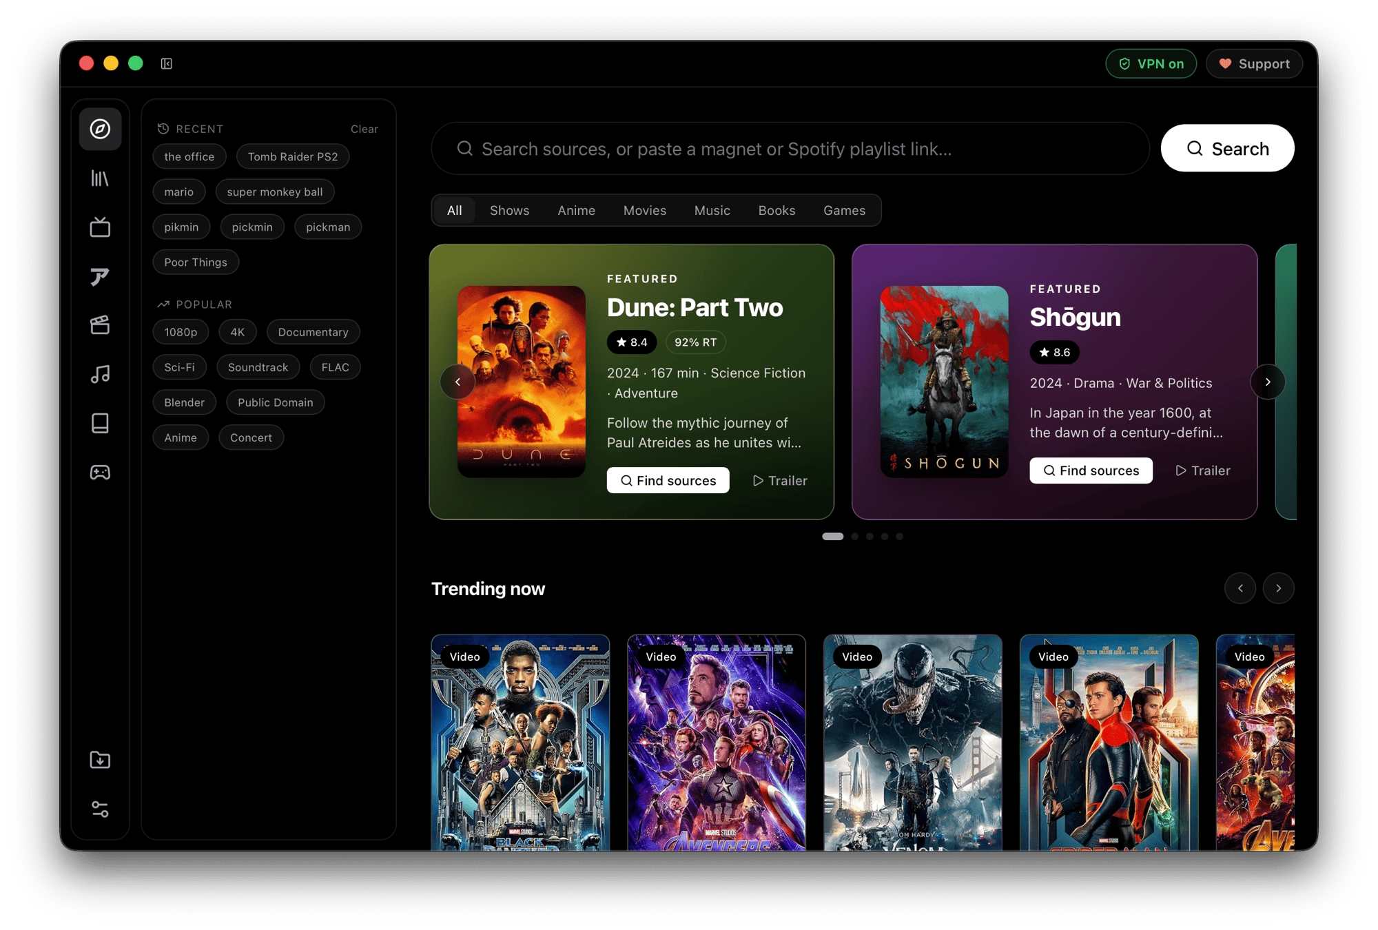Open the TV shows icon in sidebar
The image size is (1378, 930).
coord(100,227)
